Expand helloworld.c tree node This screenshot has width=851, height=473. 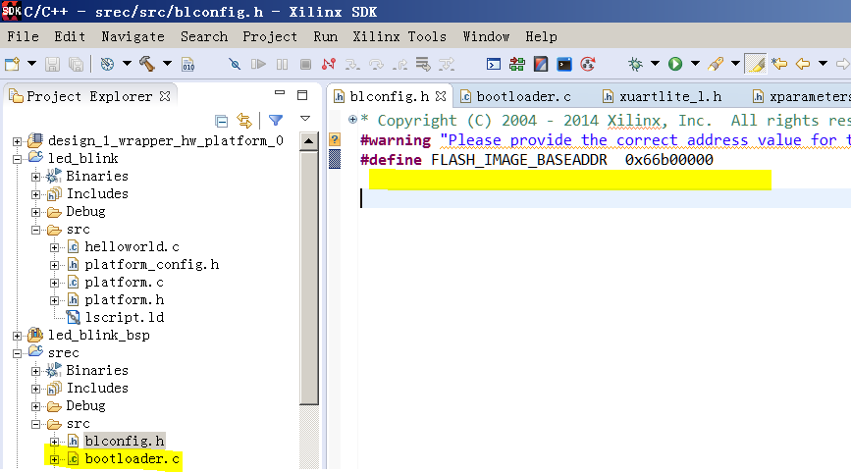[x=54, y=248]
